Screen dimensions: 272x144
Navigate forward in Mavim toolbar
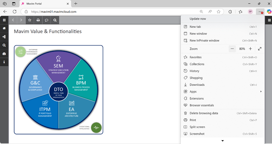[x=21, y=20]
